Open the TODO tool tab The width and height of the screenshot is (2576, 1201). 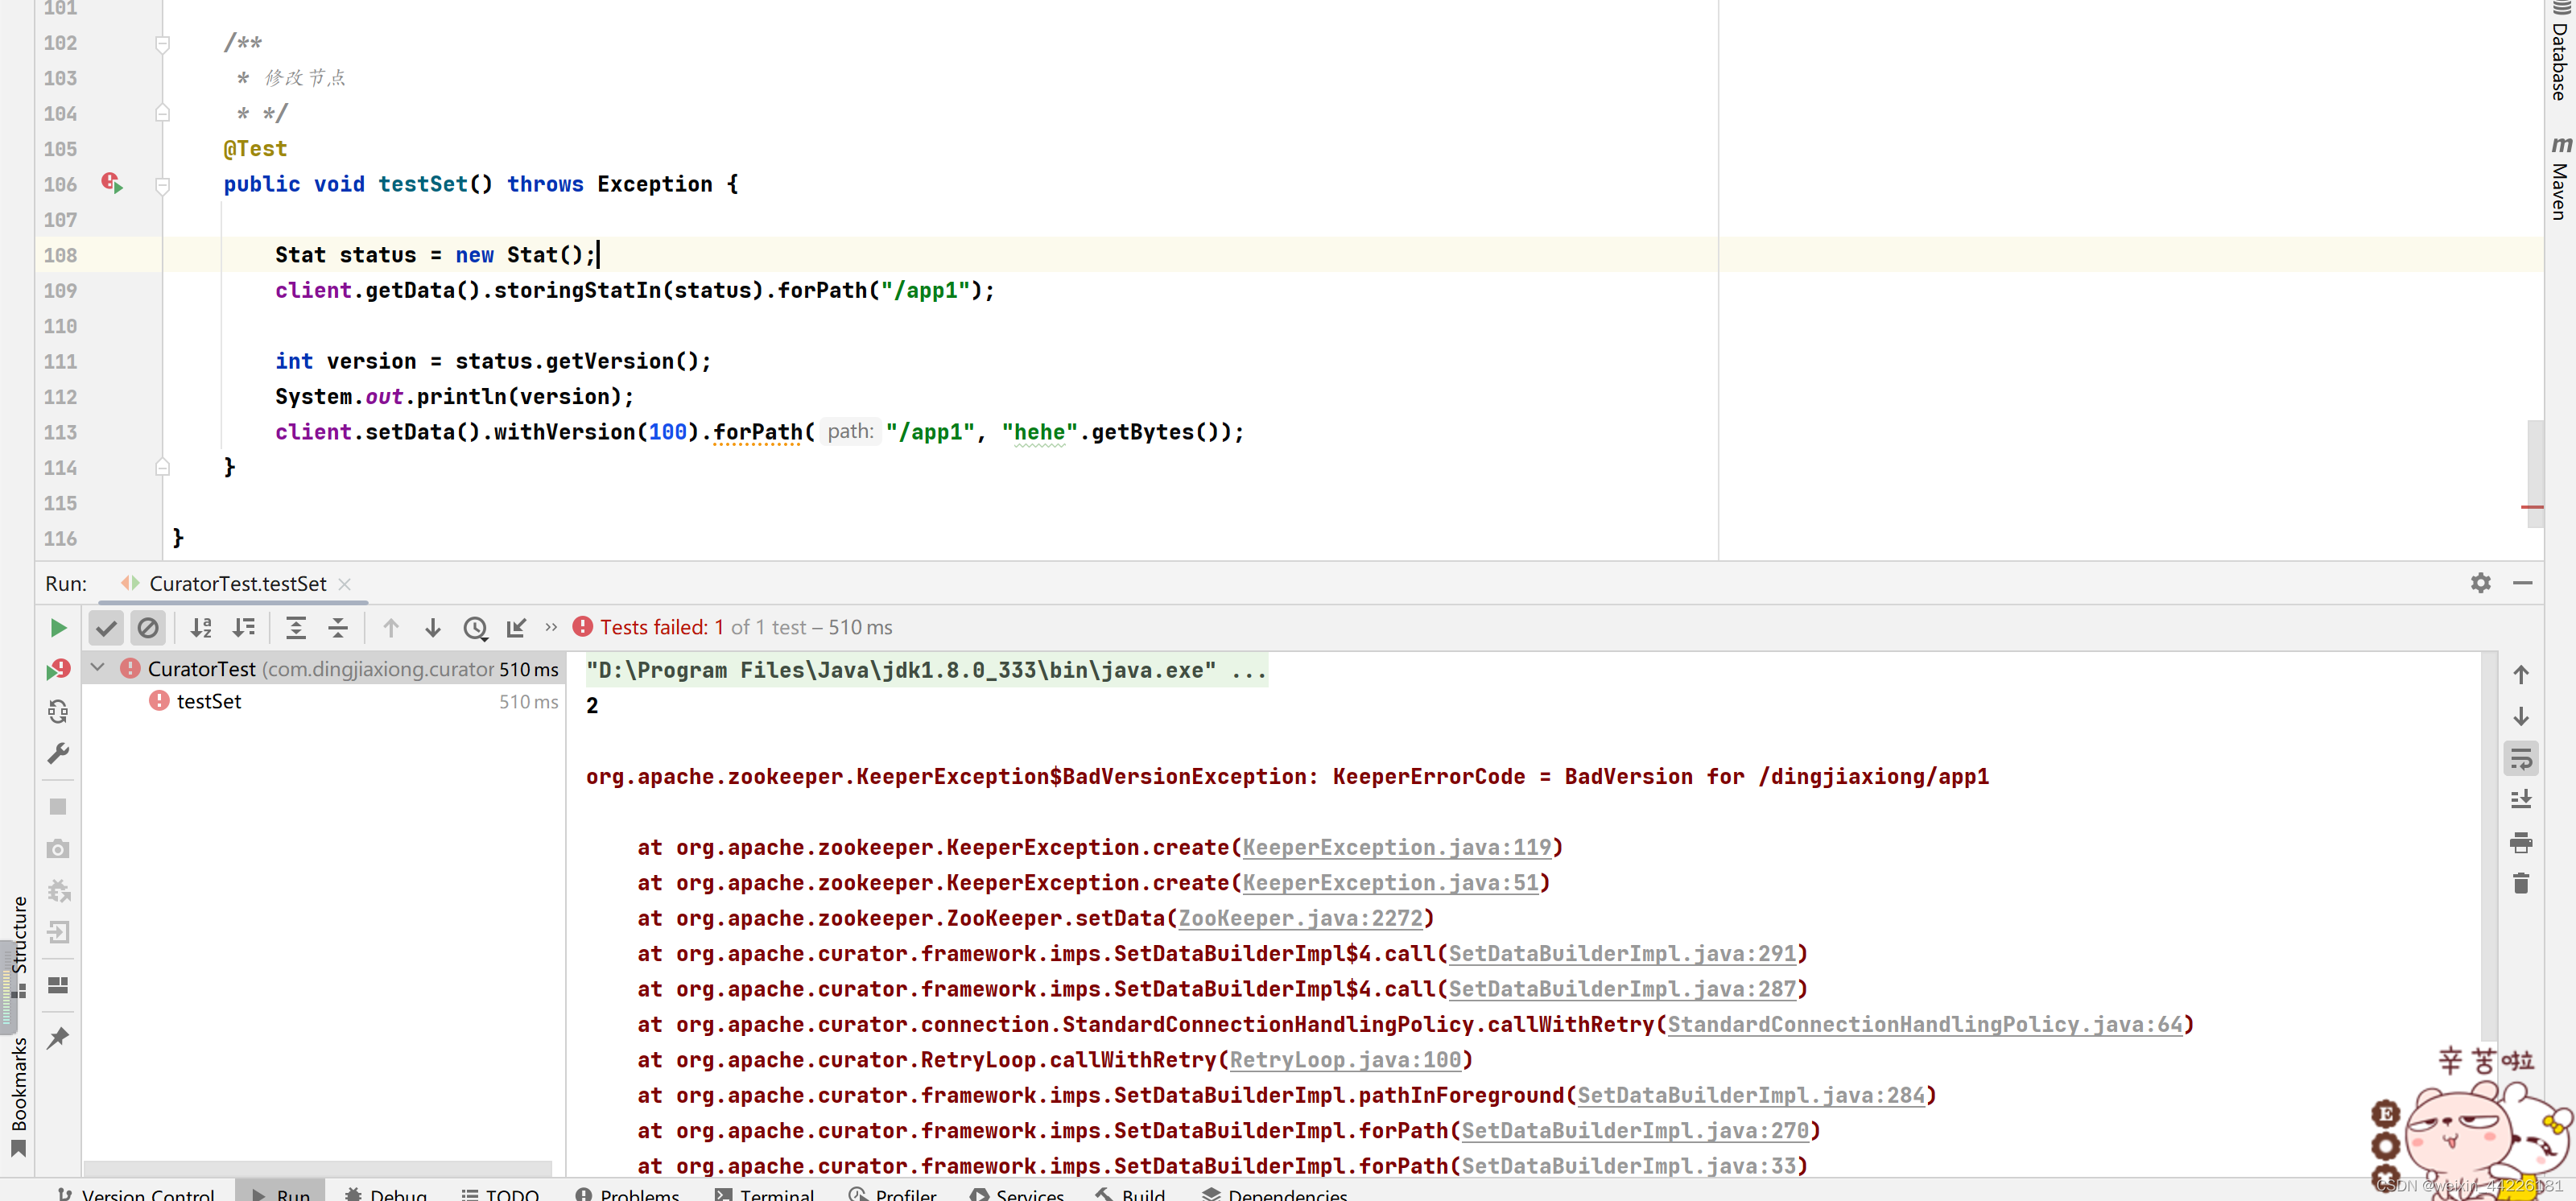[500, 1193]
